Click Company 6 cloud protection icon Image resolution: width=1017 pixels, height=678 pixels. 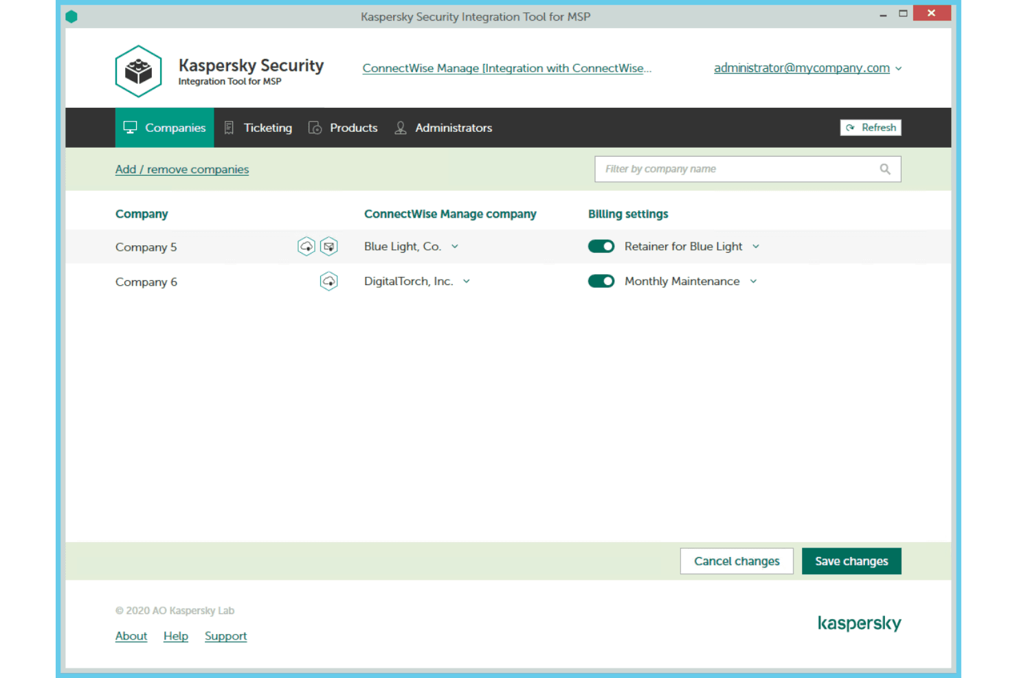(x=329, y=281)
